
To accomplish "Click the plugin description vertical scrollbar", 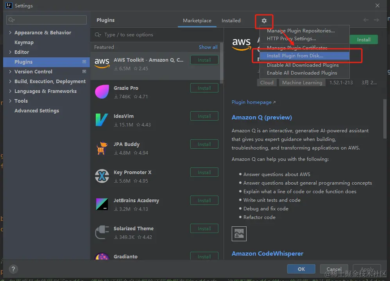I will (x=385, y=119).
